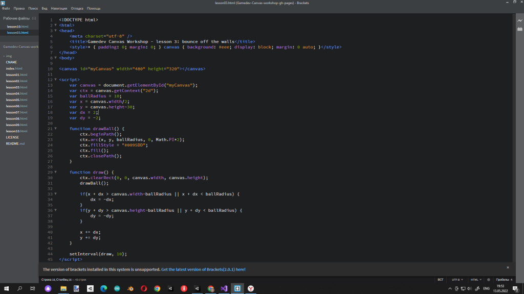This screenshot has height=294, width=524.
Task: Open the Extension Manager icon in right toolbar
Action: [520, 29]
